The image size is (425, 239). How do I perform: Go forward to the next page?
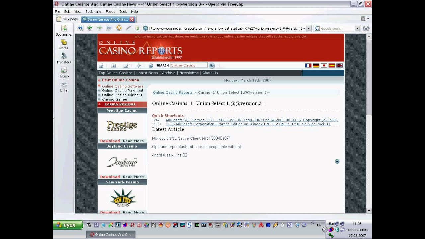point(99,28)
